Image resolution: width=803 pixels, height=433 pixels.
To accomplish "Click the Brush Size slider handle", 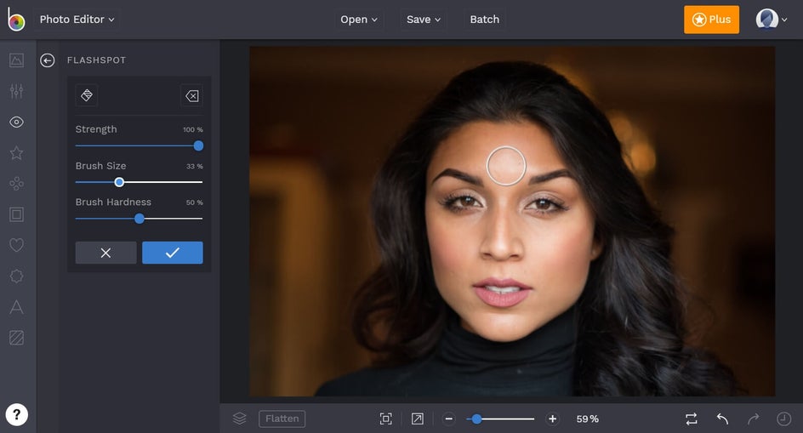I will pos(119,182).
